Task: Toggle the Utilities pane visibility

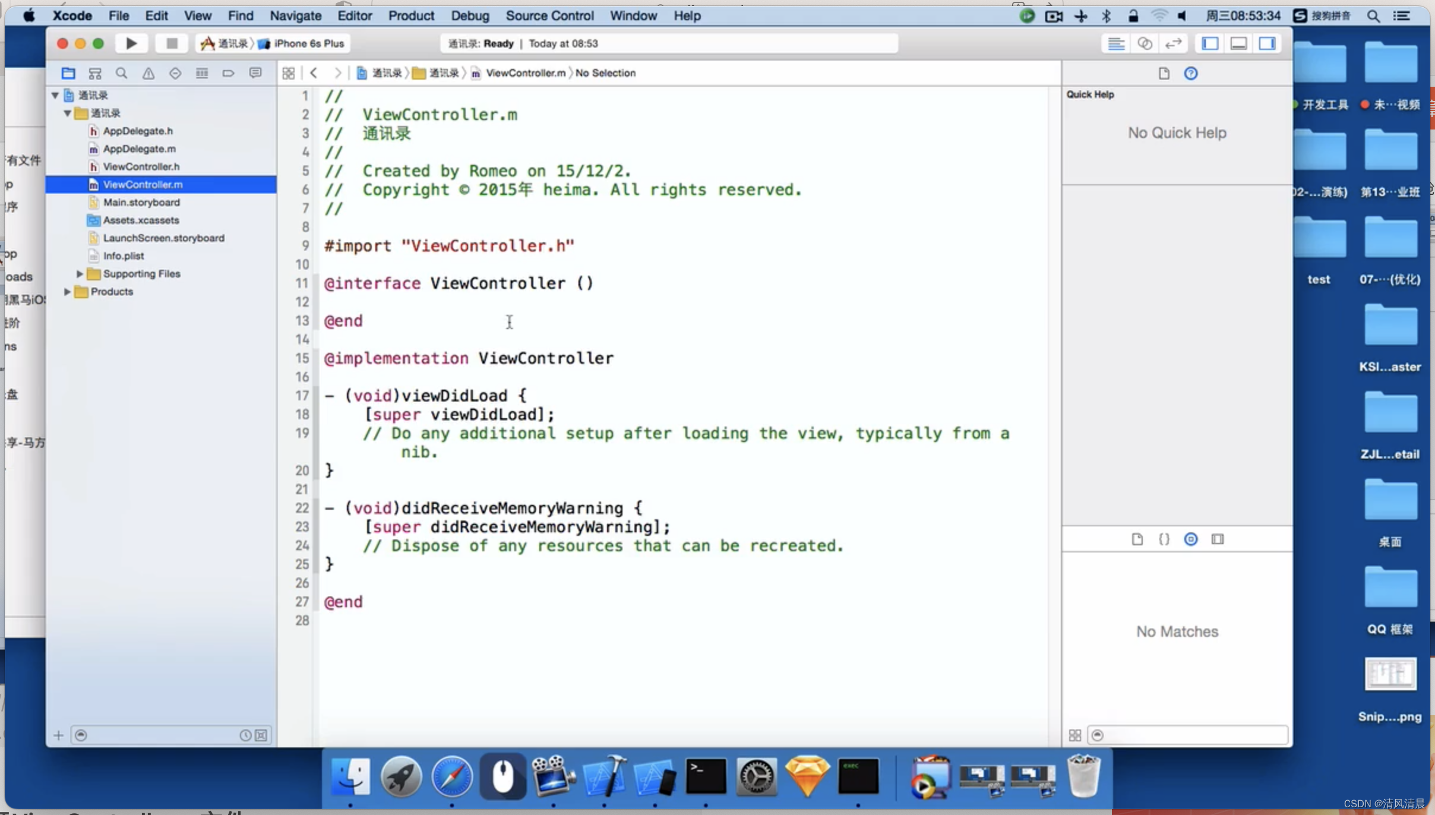Action: point(1267,43)
